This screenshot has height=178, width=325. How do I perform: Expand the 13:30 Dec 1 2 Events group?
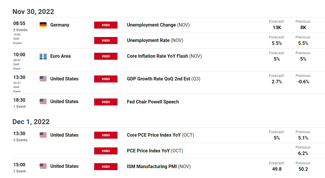(20, 140)
